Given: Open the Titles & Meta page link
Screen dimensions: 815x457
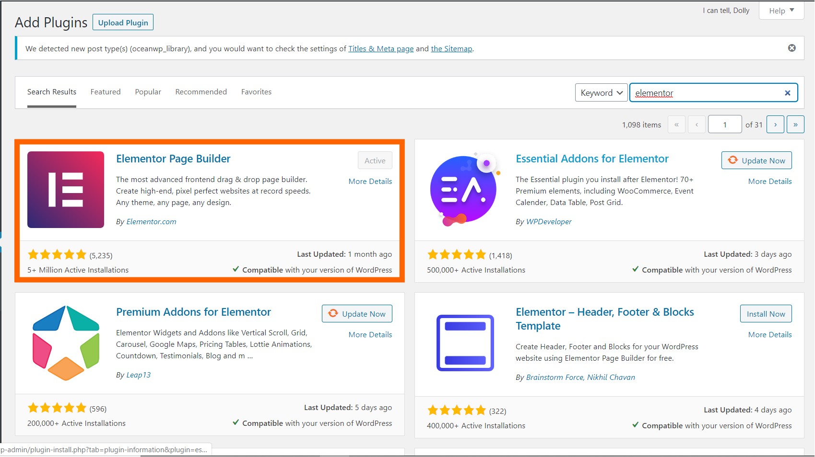Looking at the screenshot, I should (x=380, y=49).
